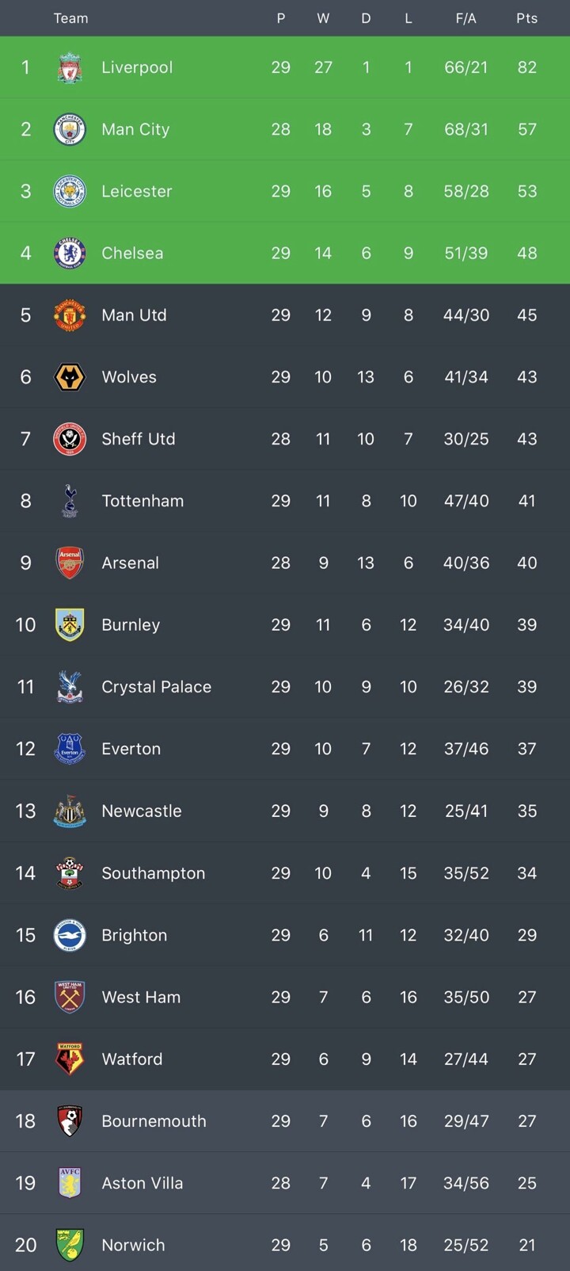Tap the Watford club badge
This screenshot has height=1271, width=570.
pos(70,1059)
